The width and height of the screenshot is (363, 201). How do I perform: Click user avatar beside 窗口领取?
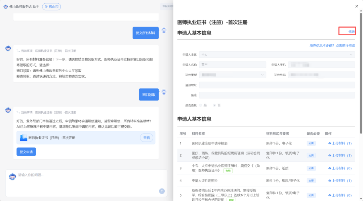click(164, 92)
